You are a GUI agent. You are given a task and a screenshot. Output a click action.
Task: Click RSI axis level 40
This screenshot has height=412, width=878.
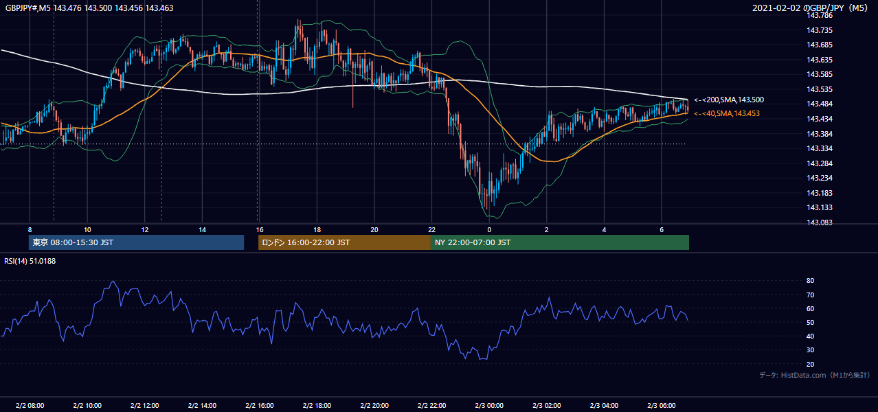(x=811, y=336)
